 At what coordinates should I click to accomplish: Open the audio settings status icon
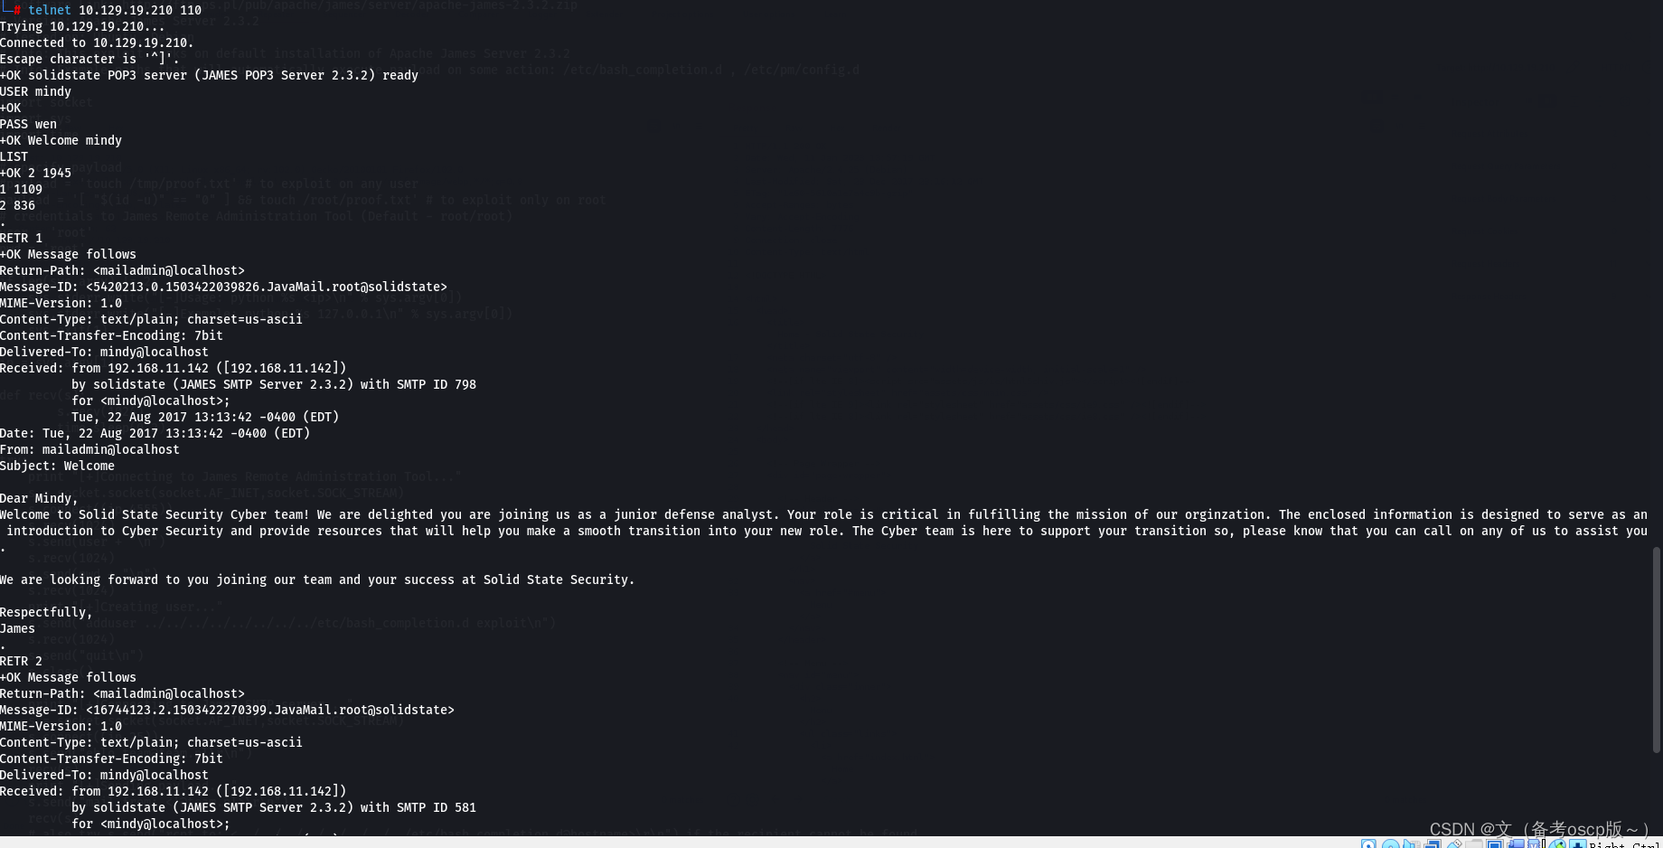coord(1411,844)
